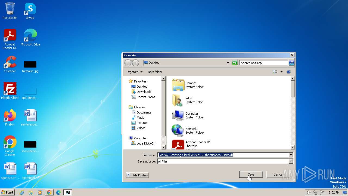The image size is (348, 196).
Task: Select the Libraries system folder item
Action: pos(188,85)
